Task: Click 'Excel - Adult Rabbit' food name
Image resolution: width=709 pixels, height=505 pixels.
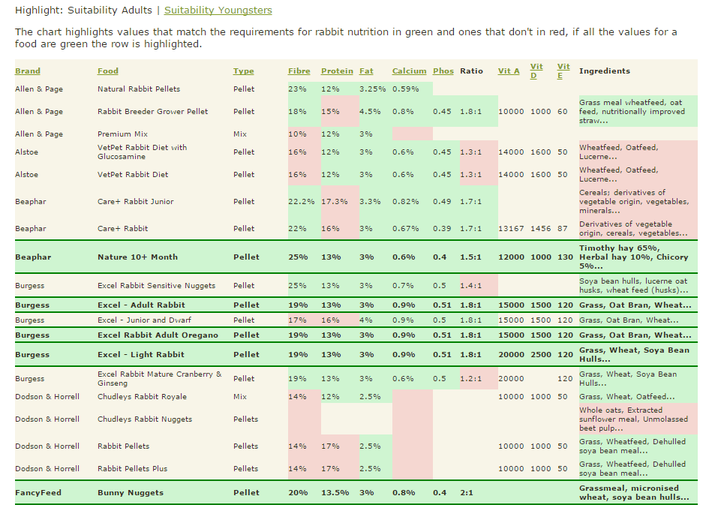Action: point(141,305)
